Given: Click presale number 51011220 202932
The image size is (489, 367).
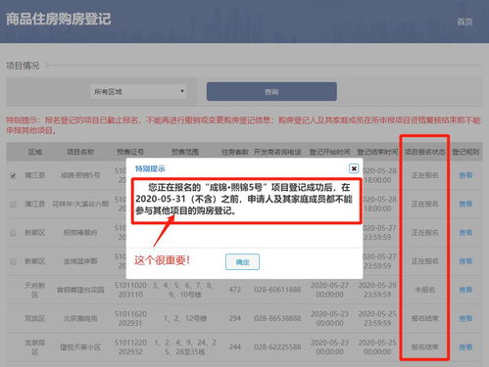Looking at the screenshot, I should pyautogui.click(x=130, y=347).
